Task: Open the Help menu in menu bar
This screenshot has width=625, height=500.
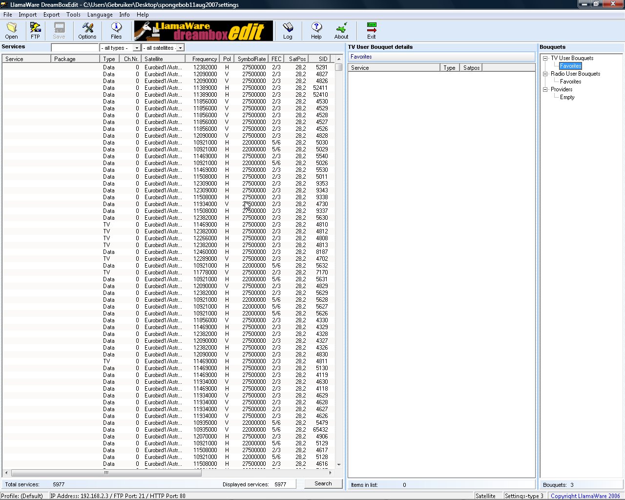Action: pyautogui.click(x=143, y=15)
